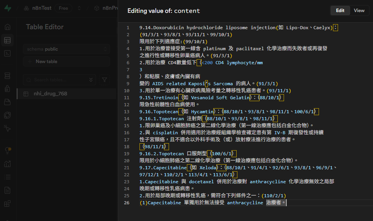The image size is (373, 221).
Task: Open Project Home from sidebar
Action: point(7,27)
